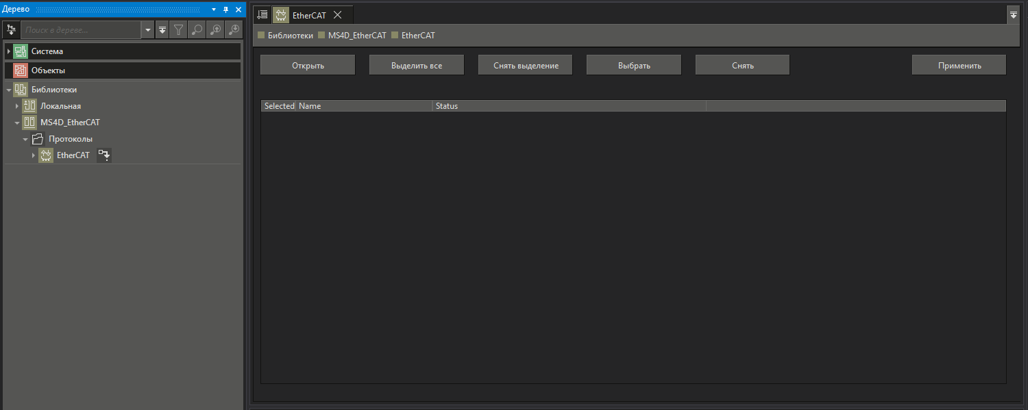Screen dimensions: 1028x410
Task: Click the chip icon on EtherCAT tab
Action: [281, 15]
